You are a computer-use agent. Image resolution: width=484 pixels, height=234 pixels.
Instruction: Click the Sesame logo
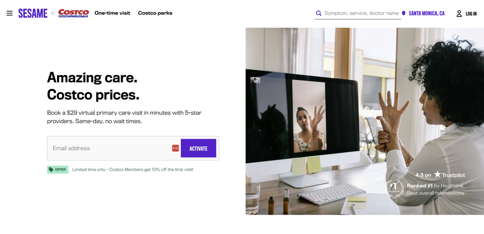[x=33, y=13]
